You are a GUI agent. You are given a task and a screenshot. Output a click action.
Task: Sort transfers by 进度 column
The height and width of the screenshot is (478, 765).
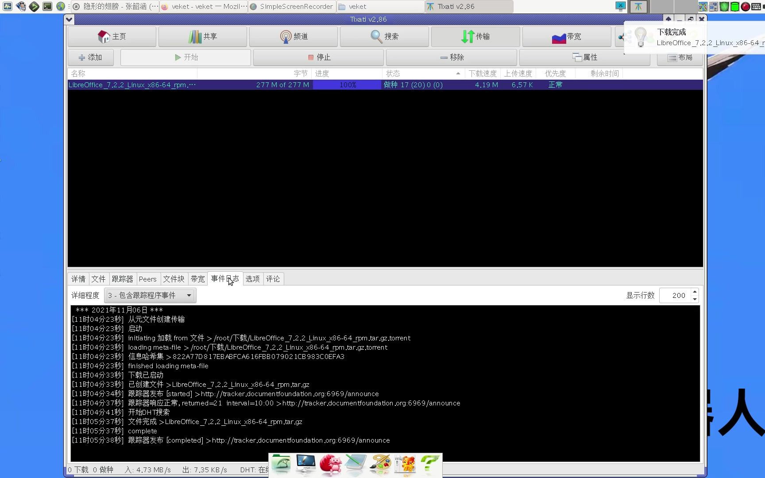pyautogui.click(x=347, y=73)
